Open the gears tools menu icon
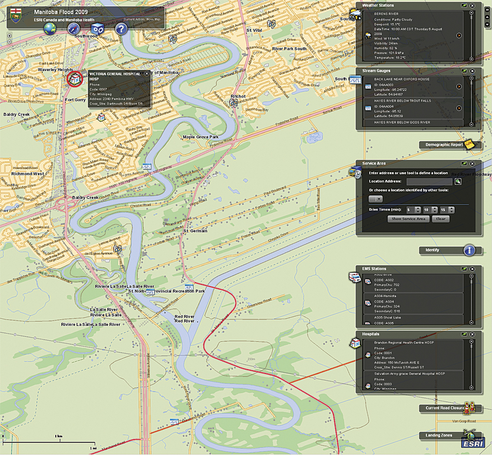492x455 pixels. point(98,29)
